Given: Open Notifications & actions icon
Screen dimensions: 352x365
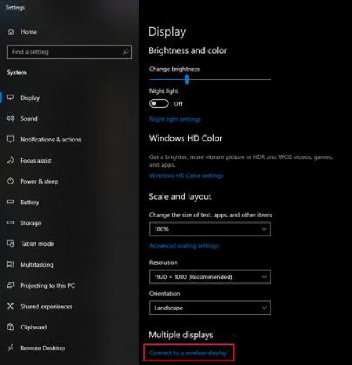Looking at the screenshot, I should 10,139.
